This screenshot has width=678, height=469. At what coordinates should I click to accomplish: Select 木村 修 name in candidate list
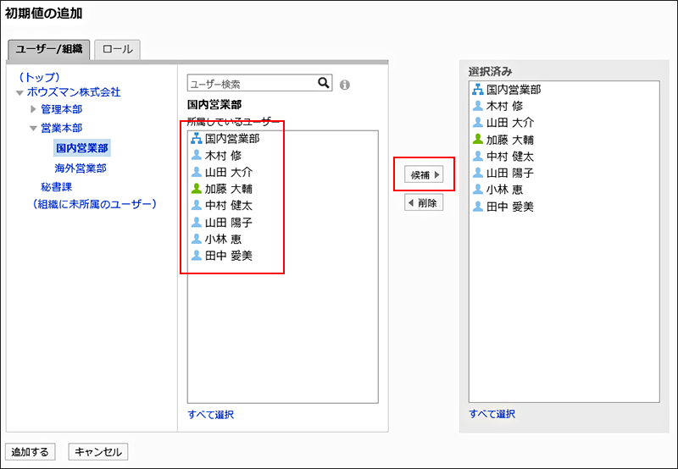(223, 155)
